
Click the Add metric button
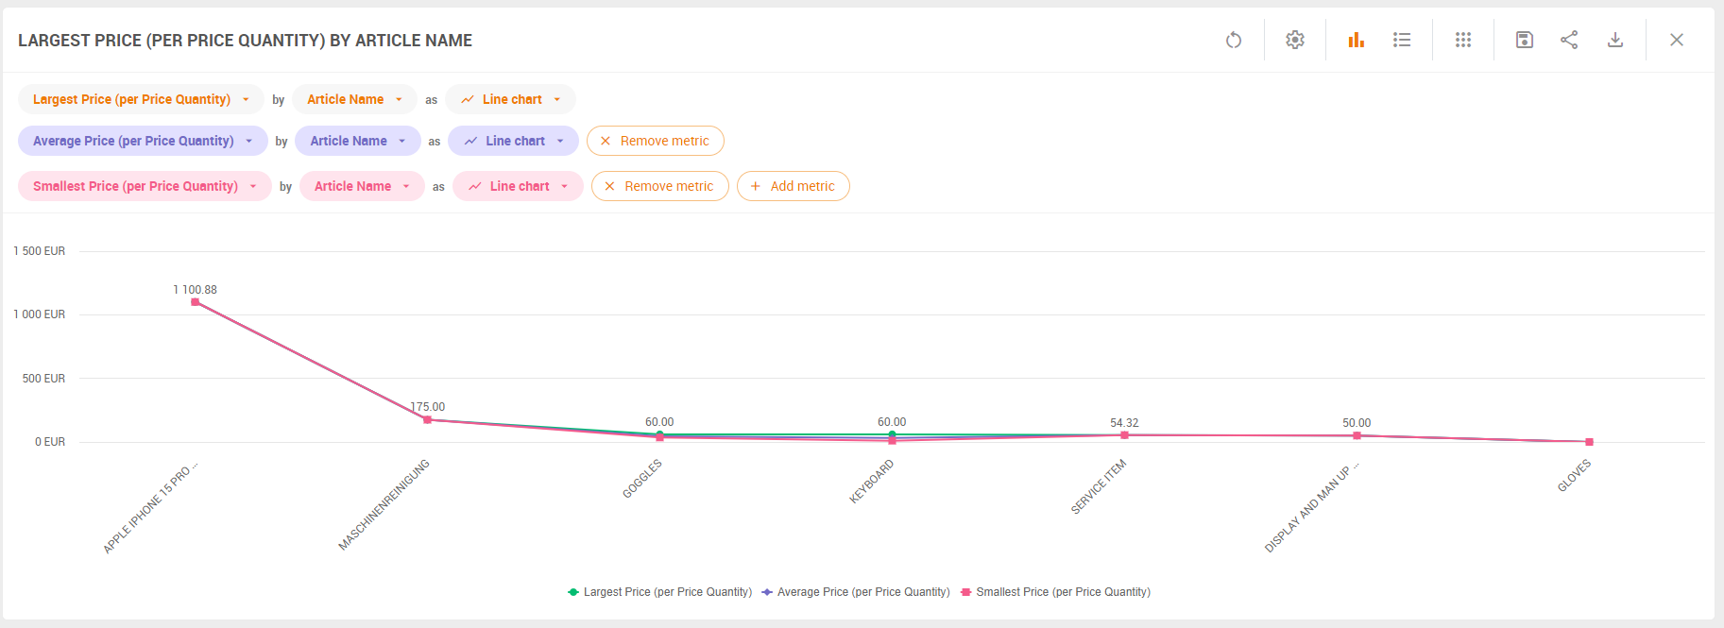coord(793,186)
